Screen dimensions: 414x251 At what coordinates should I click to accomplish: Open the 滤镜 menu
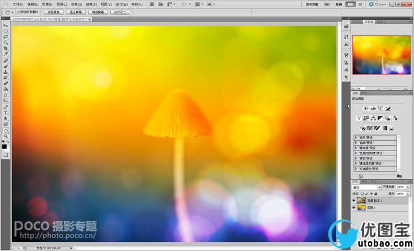[88, 4]
